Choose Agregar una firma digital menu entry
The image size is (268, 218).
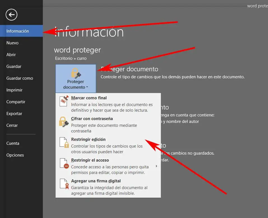click(108, 187)
